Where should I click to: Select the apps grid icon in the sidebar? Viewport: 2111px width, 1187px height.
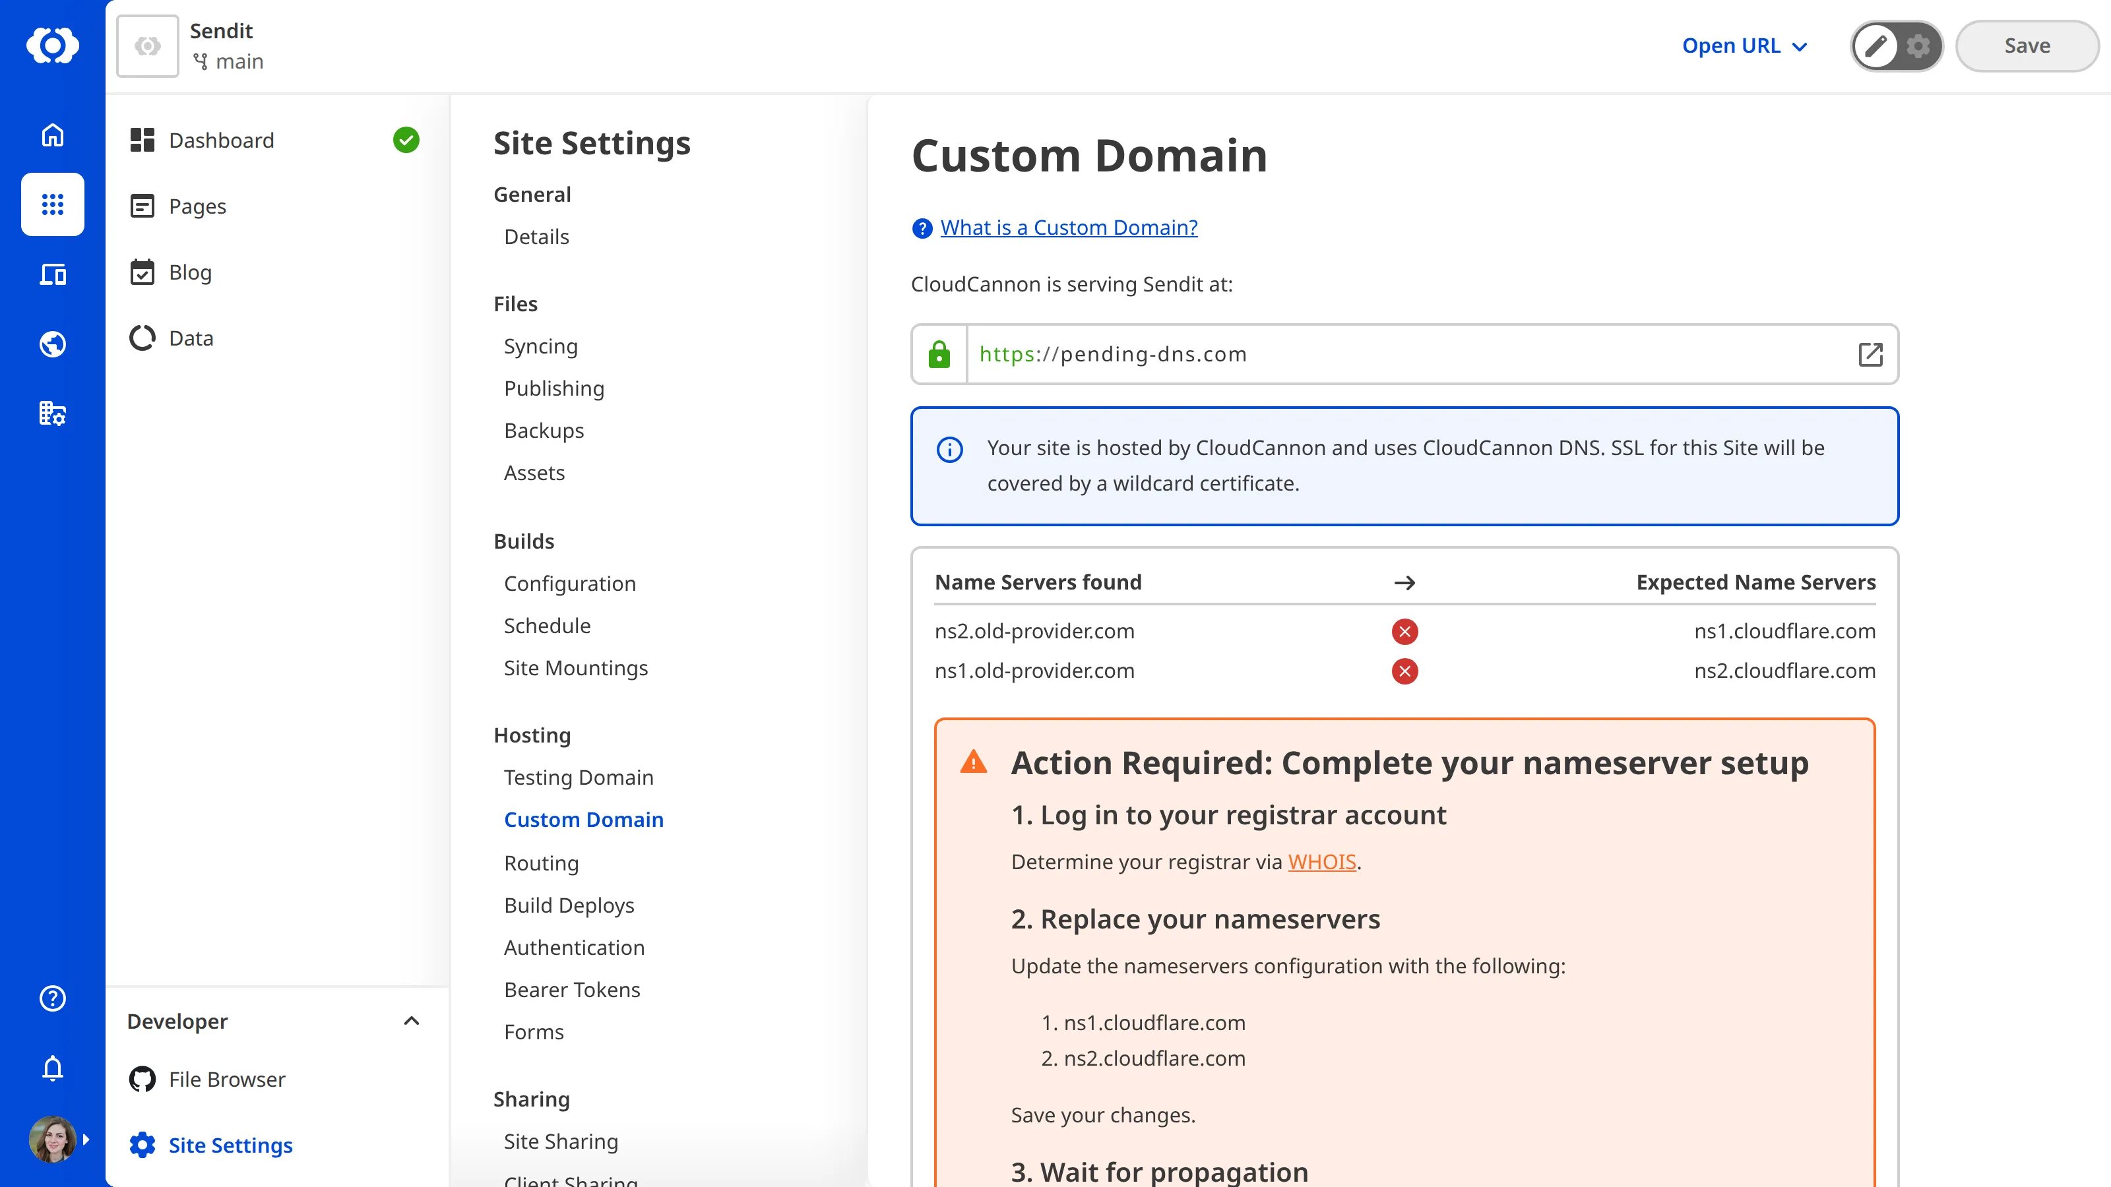[x=53, y=204]
